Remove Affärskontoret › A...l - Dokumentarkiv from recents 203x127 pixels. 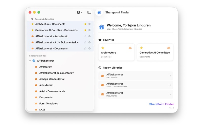click(x=90, y=42)
